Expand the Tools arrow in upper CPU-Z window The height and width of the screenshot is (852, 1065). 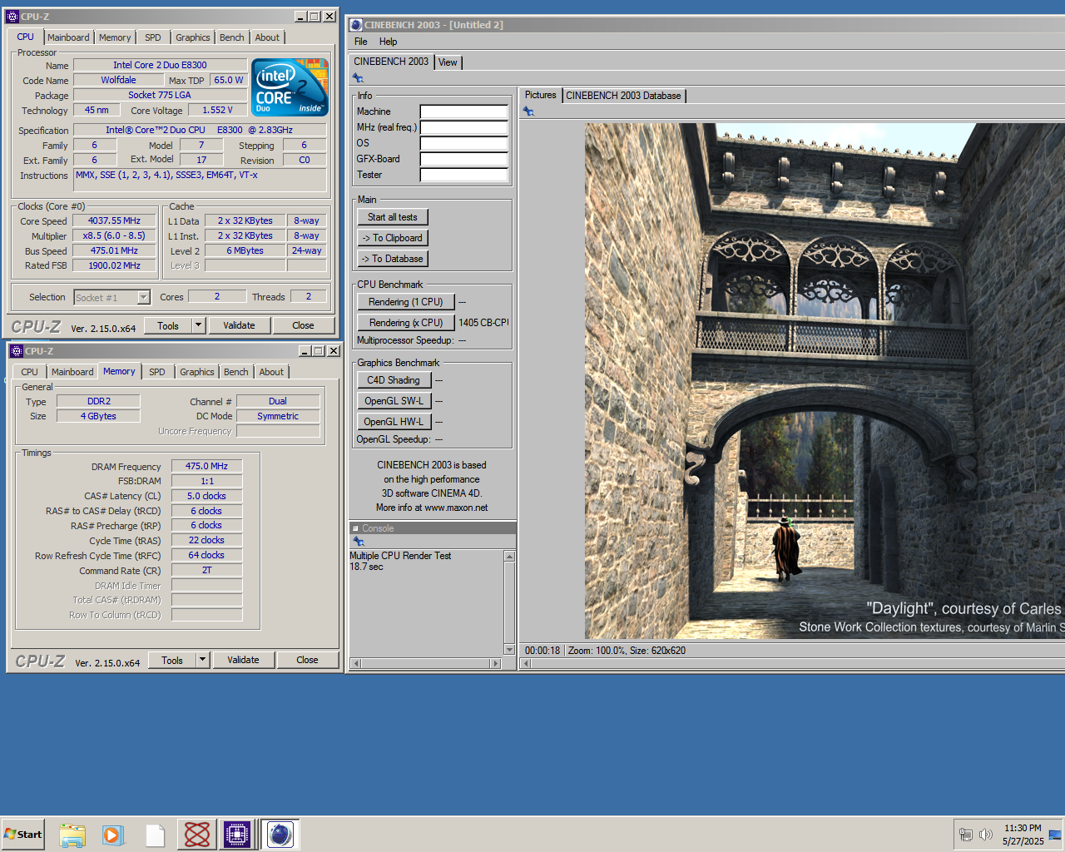point(198,325)
